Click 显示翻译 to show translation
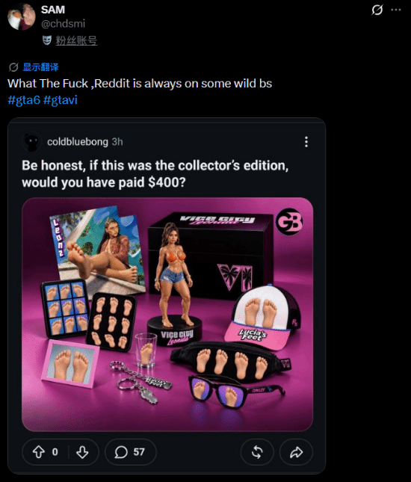Viewport: 411px width, 482px height. point(40,67)
